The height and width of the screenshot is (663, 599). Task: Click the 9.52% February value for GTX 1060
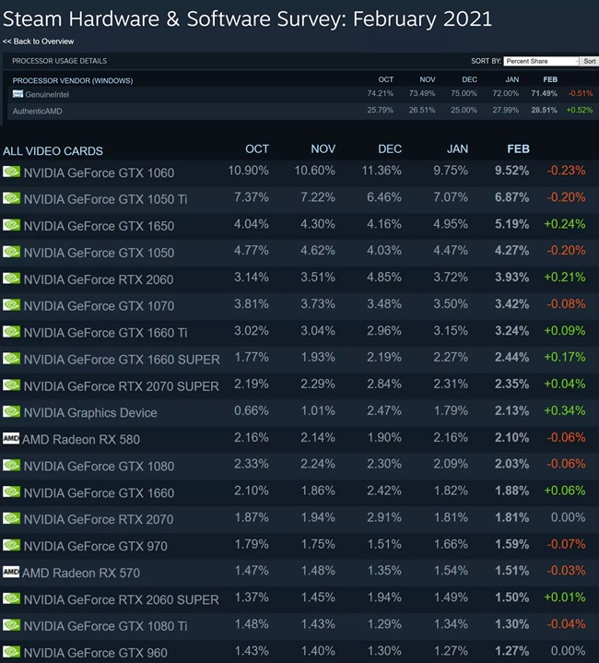point(511,171)
